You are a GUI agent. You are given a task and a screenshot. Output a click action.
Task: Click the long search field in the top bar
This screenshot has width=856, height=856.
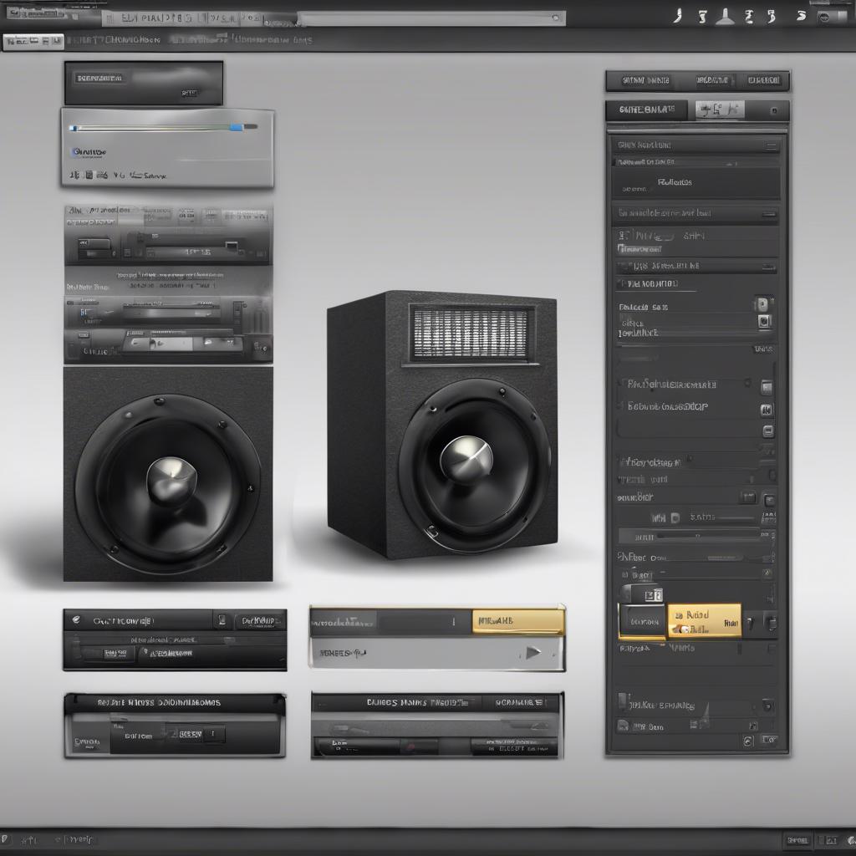click(432, 18)
